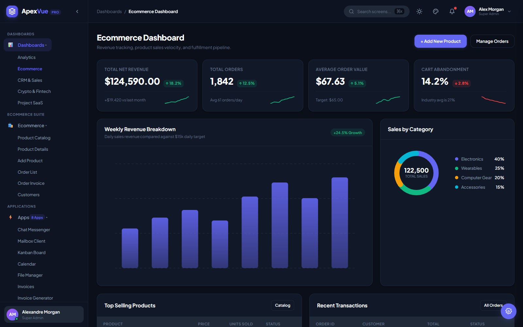This screenshot has width=523, height=327.
Task: Click the +24.5% Growth badge
Action: point(347,133)
